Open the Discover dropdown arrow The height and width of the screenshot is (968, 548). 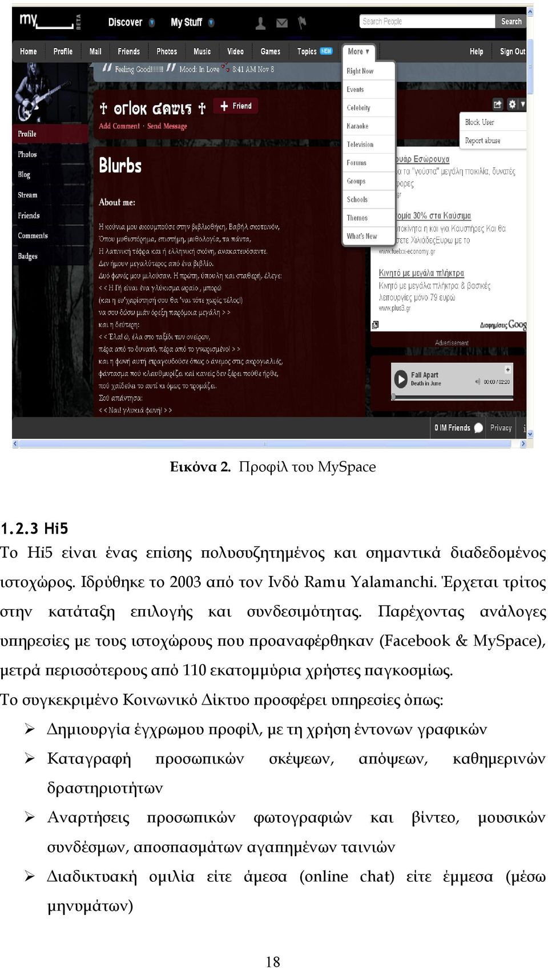click(x=152, y=22)
